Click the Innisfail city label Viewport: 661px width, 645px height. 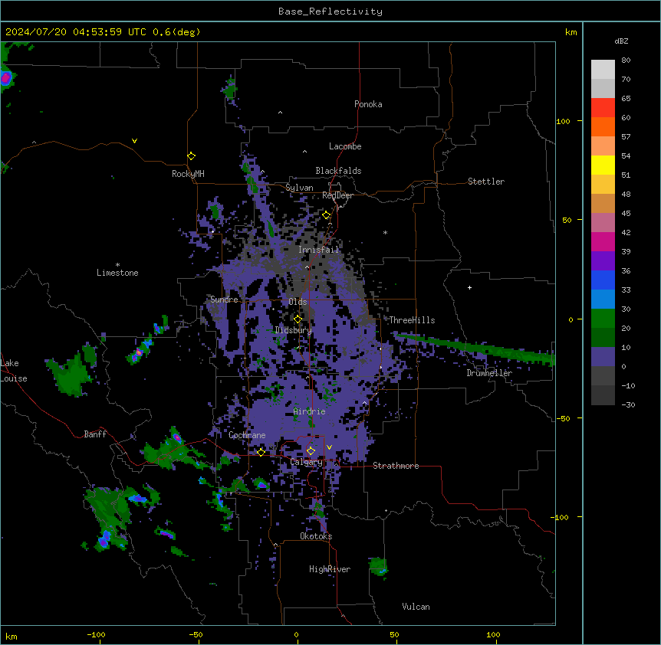319,250
